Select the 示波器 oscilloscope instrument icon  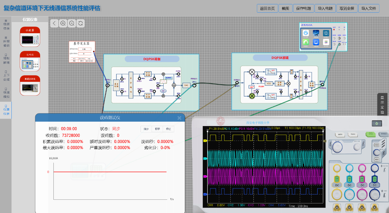click(30, 37)
